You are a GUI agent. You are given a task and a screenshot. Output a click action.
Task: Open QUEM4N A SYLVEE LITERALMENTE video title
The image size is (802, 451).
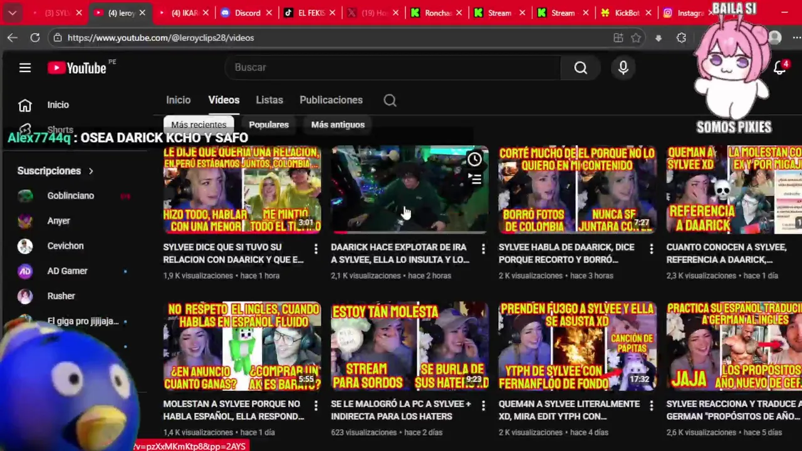569,410
